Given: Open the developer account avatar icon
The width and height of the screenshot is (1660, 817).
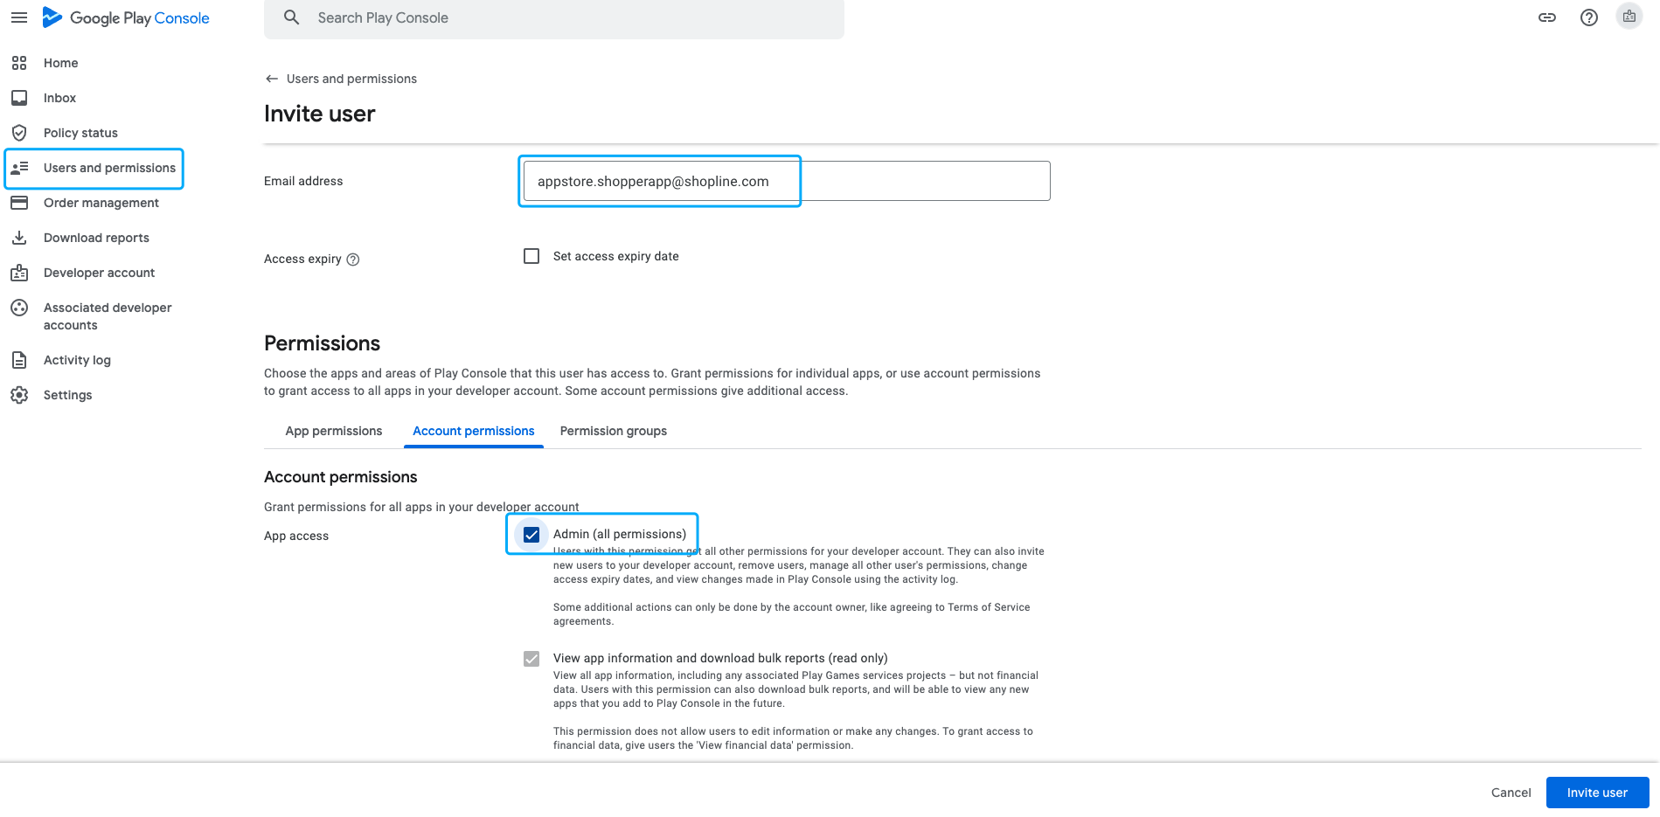Looking at the screenshot, I should pyautogui.click(x=1629, y=17).
